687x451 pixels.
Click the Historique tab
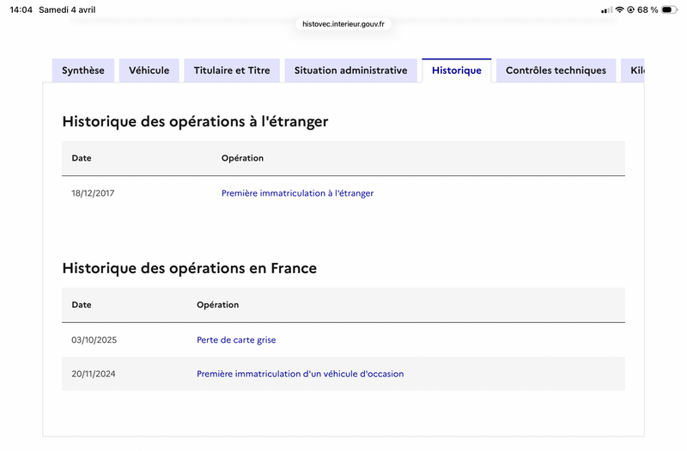(x=457, y=70)
